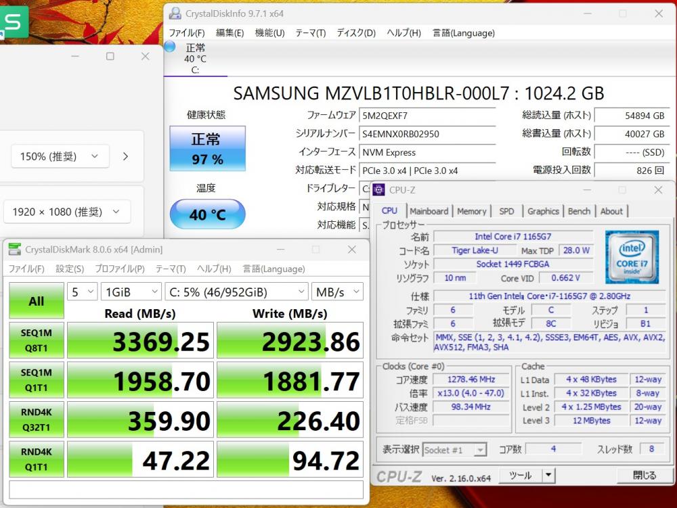The width and height of the screenshot is (677, 508).
Task: Switch to the Mainboard tab in CPU-Z
Action: pyautogui.click(x=429, y=211)
